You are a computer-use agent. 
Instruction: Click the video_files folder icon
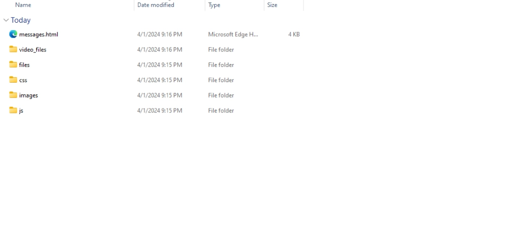click(x=13, y=49)
